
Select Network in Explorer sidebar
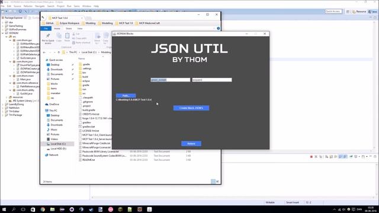(52, 155)
